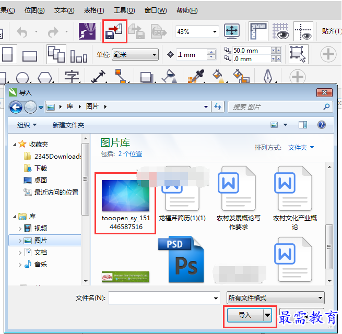Select the 农村发展概论写作要求 document

[x=239, y=198]
